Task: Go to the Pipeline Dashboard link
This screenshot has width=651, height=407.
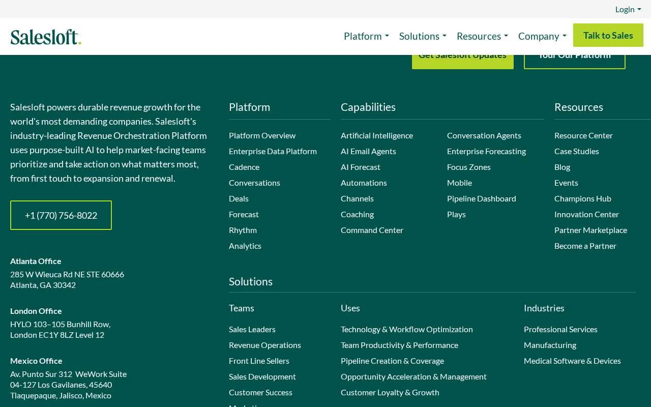Action: (x=482, y=198)
